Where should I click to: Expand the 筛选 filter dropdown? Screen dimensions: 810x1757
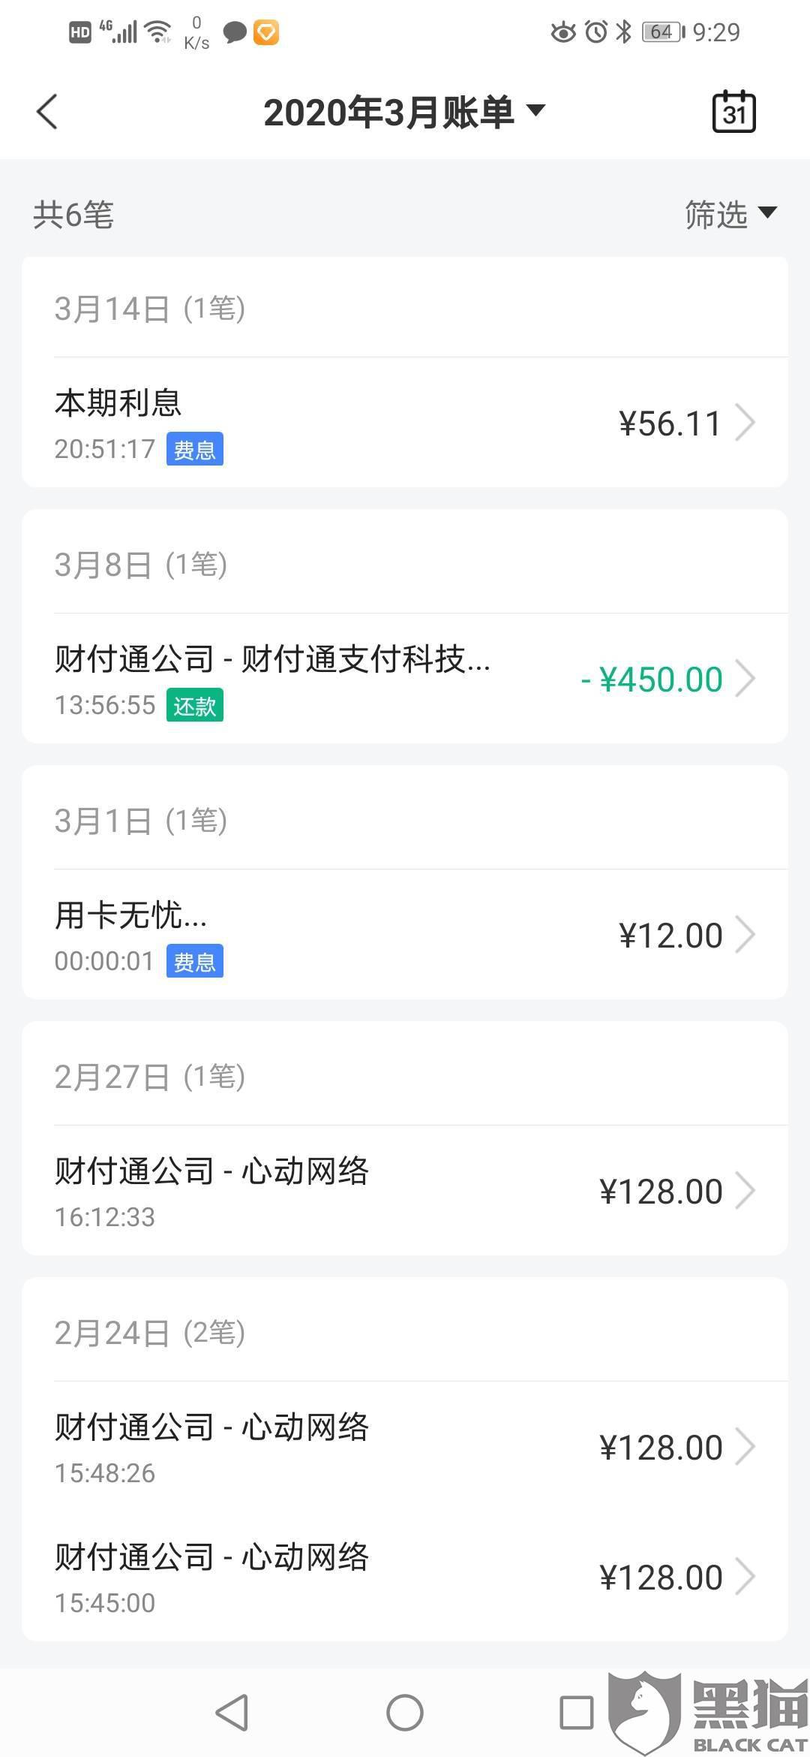pos(730,215)
